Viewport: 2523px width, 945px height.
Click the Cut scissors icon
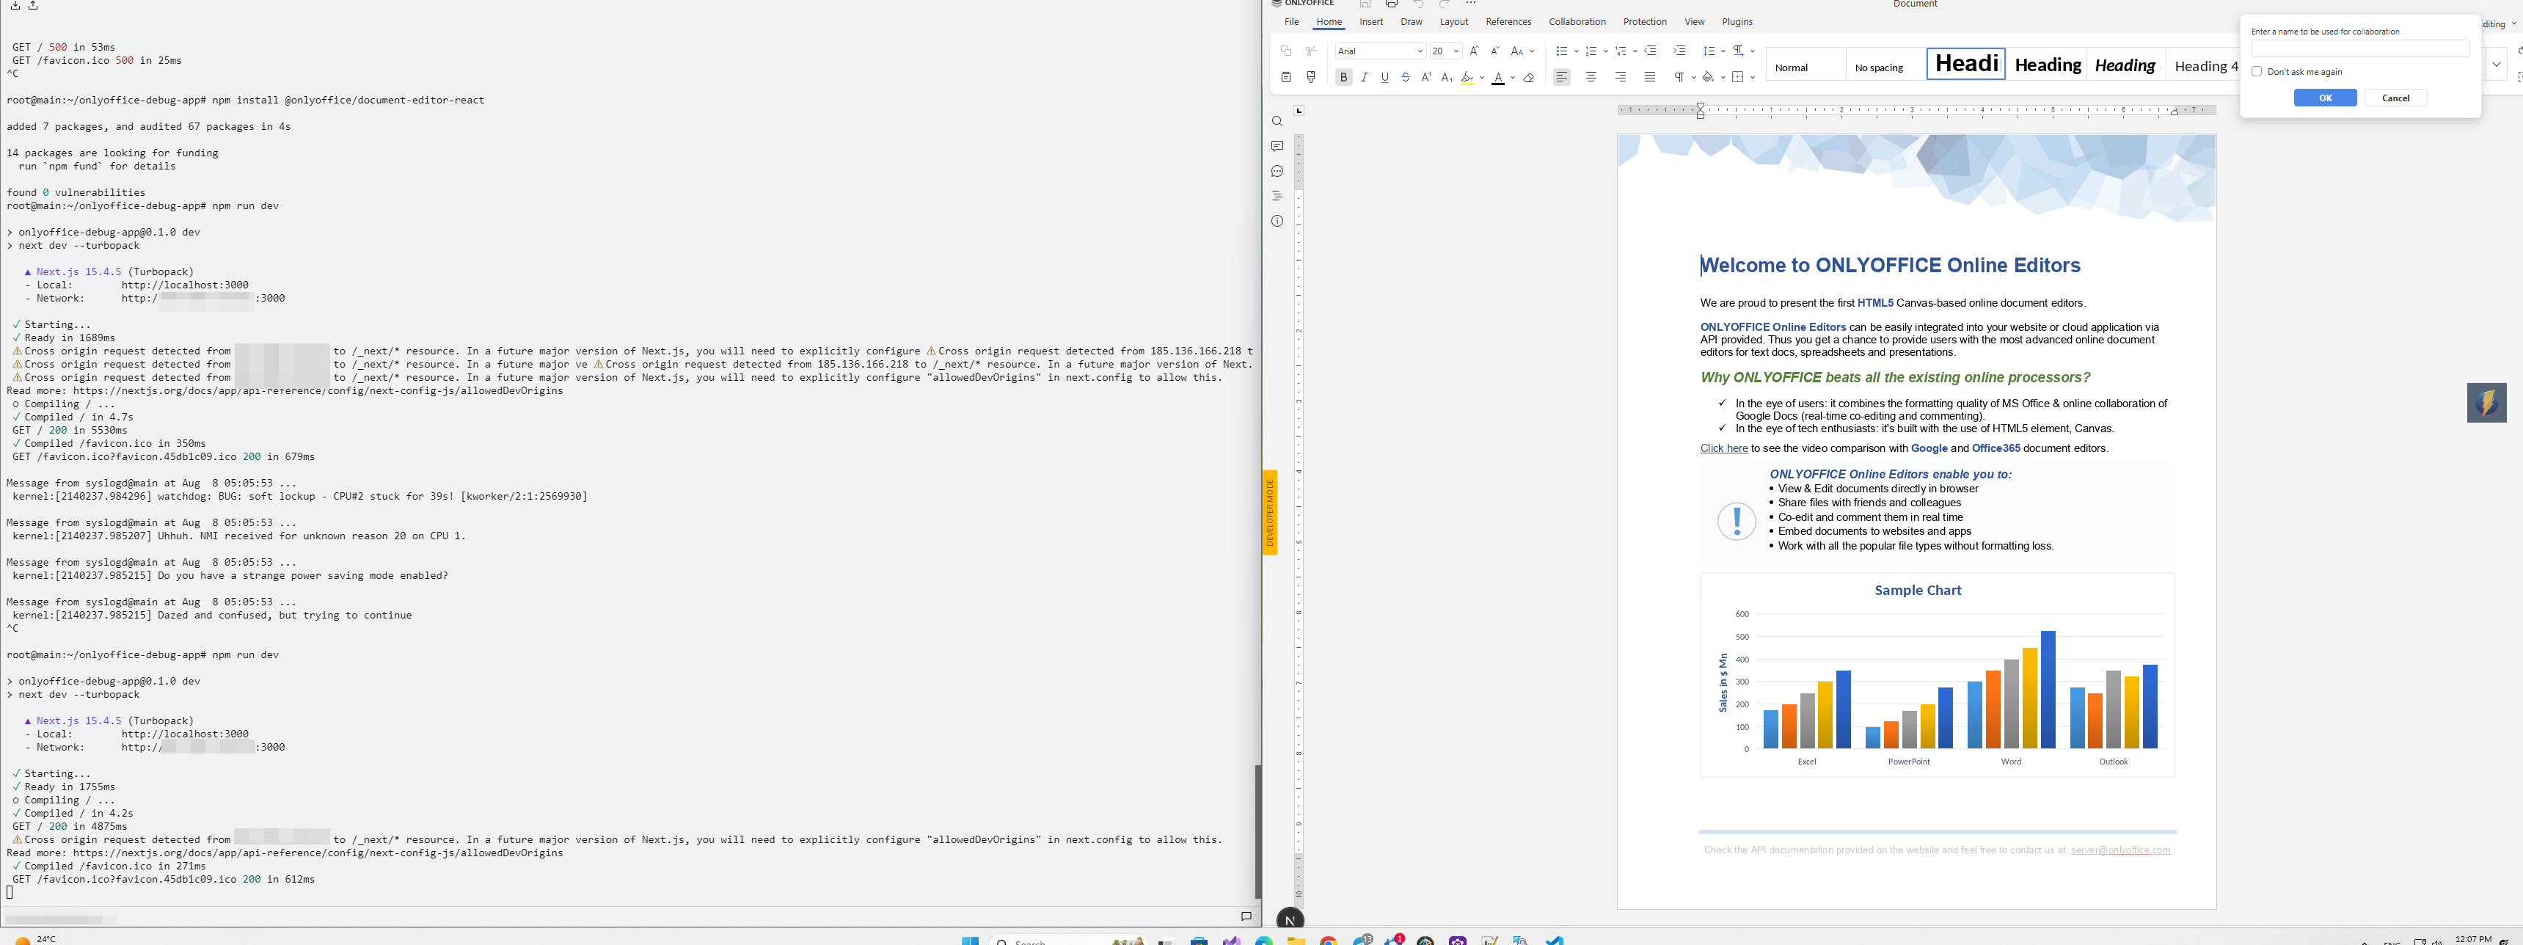tap(1312, 51)
